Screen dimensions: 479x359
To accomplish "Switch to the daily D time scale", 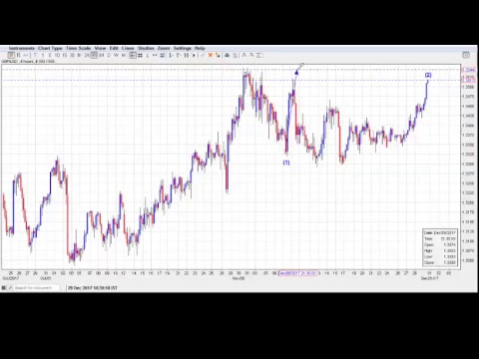I will point(109,55).
